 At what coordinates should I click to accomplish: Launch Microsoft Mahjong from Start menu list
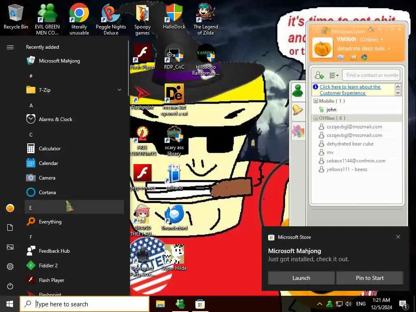click(74, 61)
